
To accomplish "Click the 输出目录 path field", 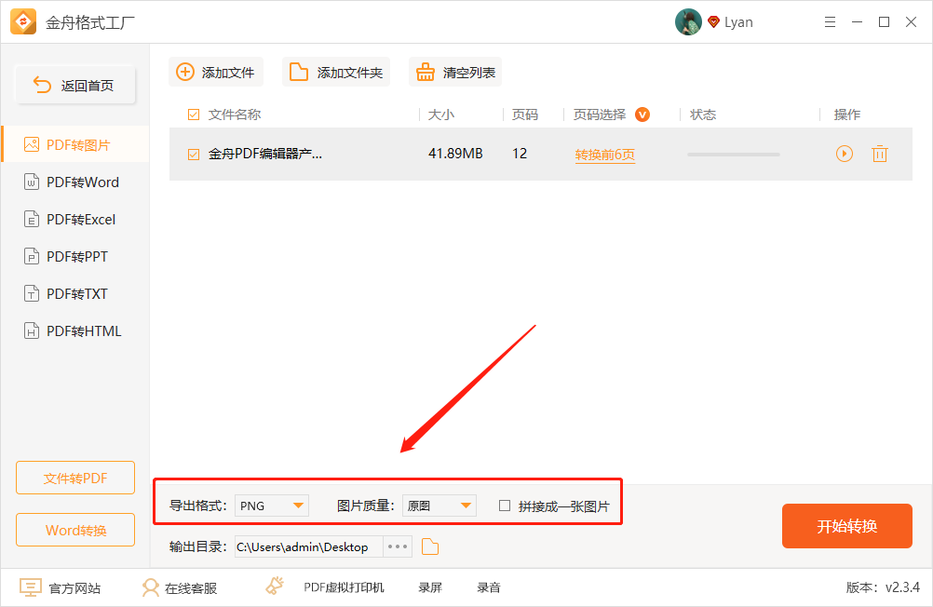I will [x=309, y=546].
